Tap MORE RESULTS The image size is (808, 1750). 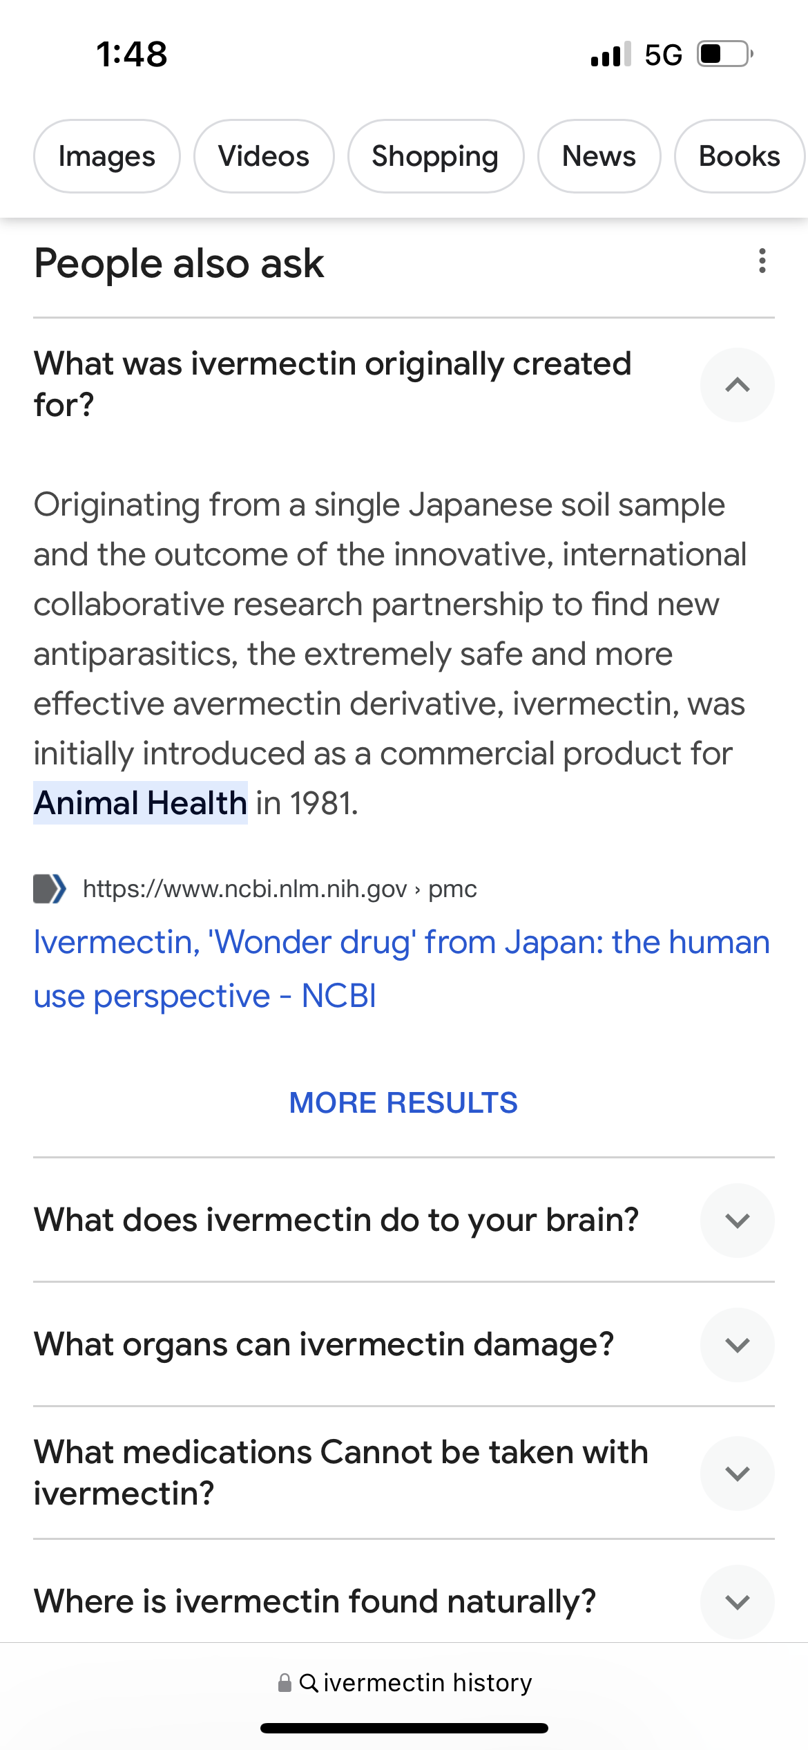click(x=403, y=1102)
